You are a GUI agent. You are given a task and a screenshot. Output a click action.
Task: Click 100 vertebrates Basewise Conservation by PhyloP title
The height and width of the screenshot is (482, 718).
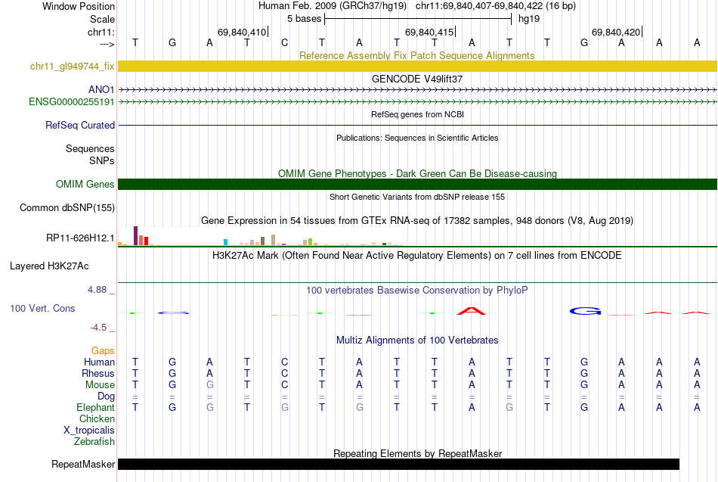(x=417, y=291)
